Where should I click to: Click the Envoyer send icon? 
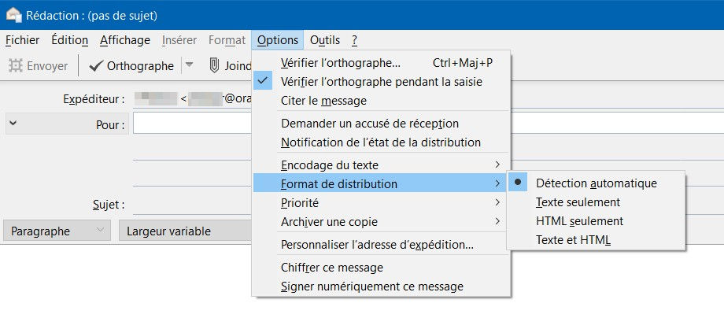[15, 66]
